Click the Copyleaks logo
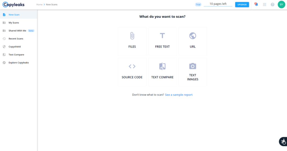Image resolution: width=287 pixels, height=151 pixels. point(13,4)
